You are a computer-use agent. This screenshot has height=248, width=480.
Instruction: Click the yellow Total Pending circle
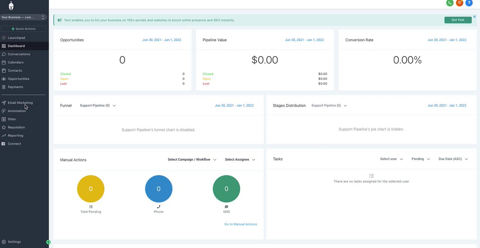91,189
